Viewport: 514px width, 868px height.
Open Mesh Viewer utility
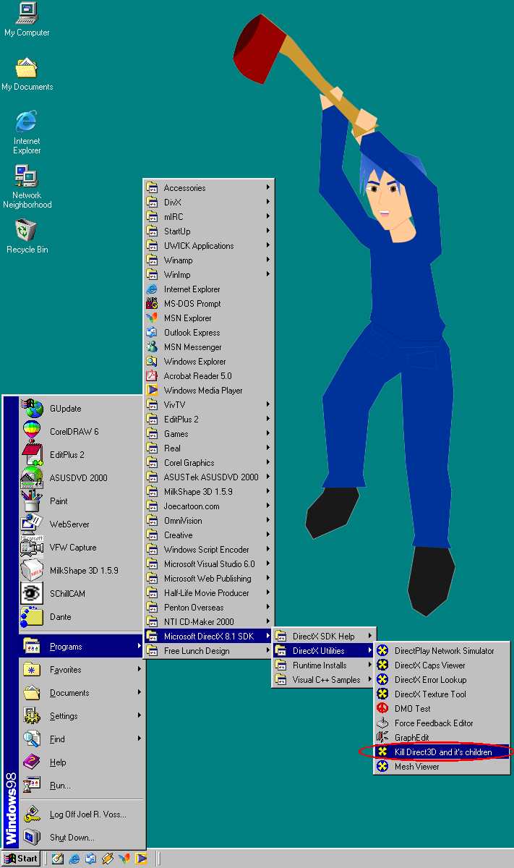click(x=442, y=767)
